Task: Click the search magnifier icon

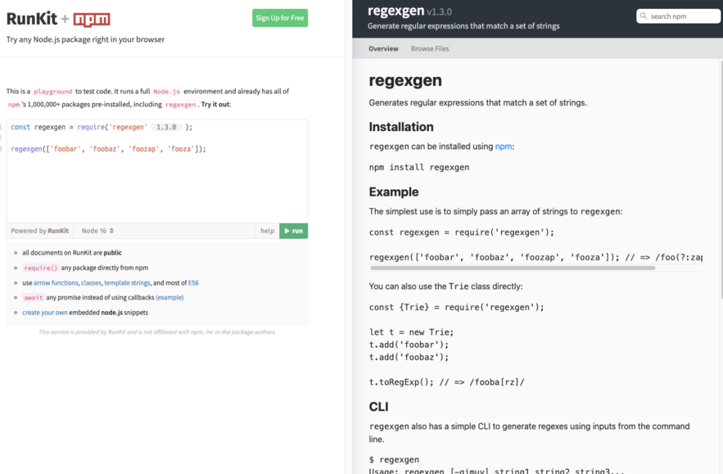Action: pos(643,16)
